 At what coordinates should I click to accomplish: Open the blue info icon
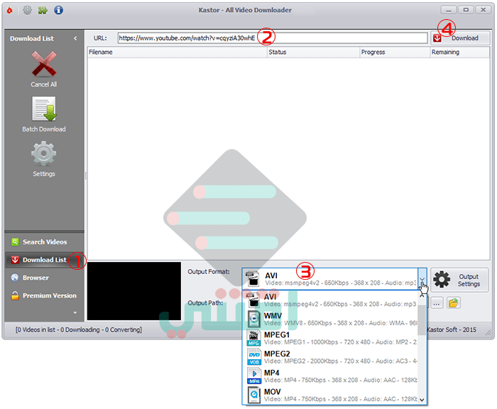(x=58, y=10)
